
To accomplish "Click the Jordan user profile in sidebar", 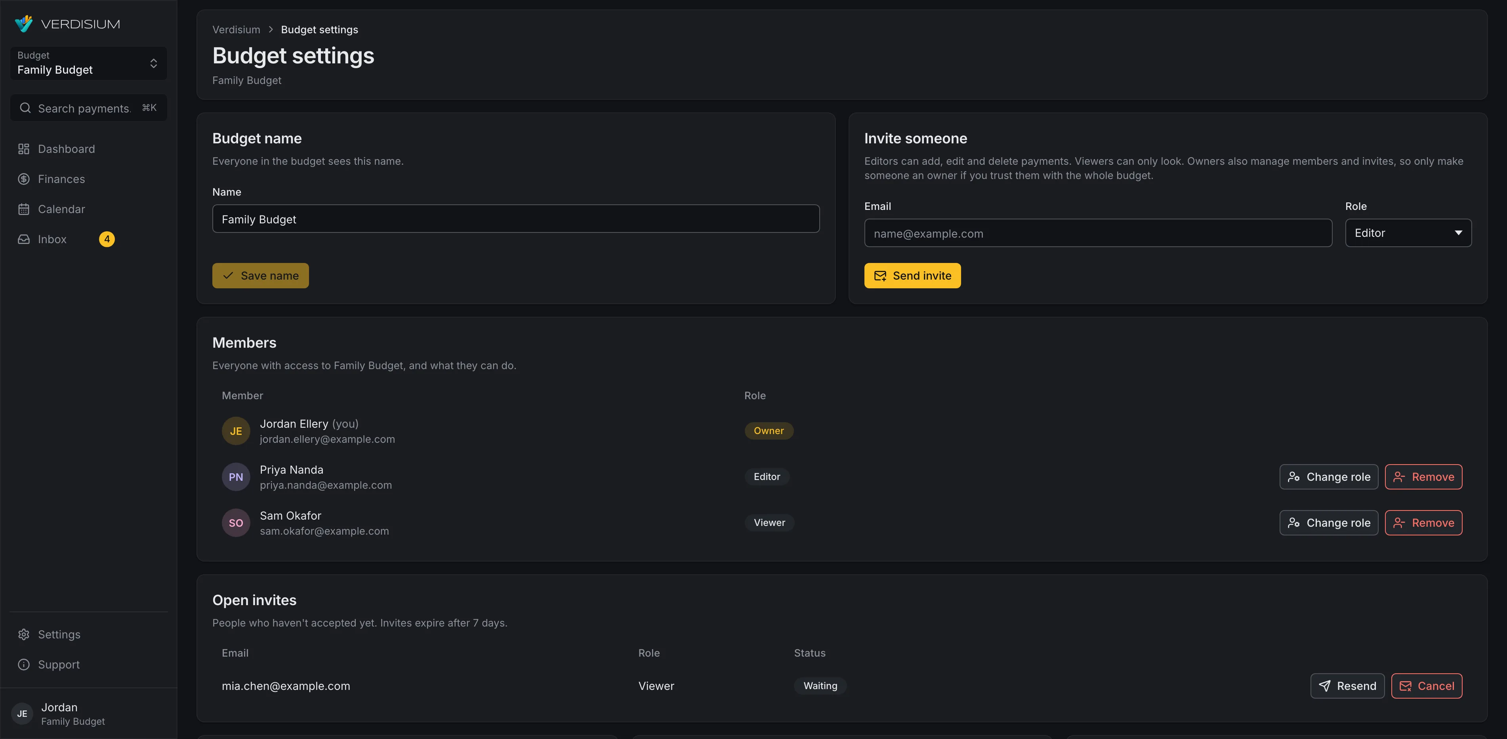I will coord(88,714).
